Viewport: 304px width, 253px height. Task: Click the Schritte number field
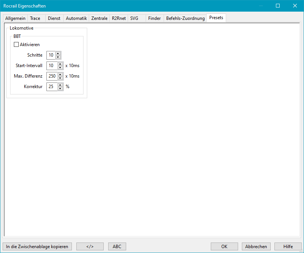coord(51,55)
